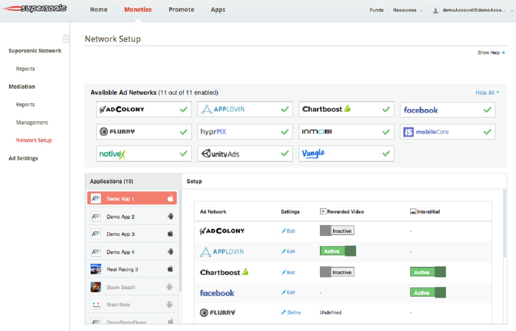
Task: Toggle the Flurry network card
Action: tap(144, 132)
